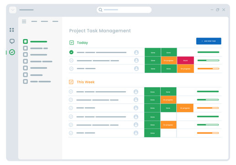This screenshot has width=236, height=165.
Task: Select second placeholder tab beside hamburger menu
Action: [x=44, y=22]
